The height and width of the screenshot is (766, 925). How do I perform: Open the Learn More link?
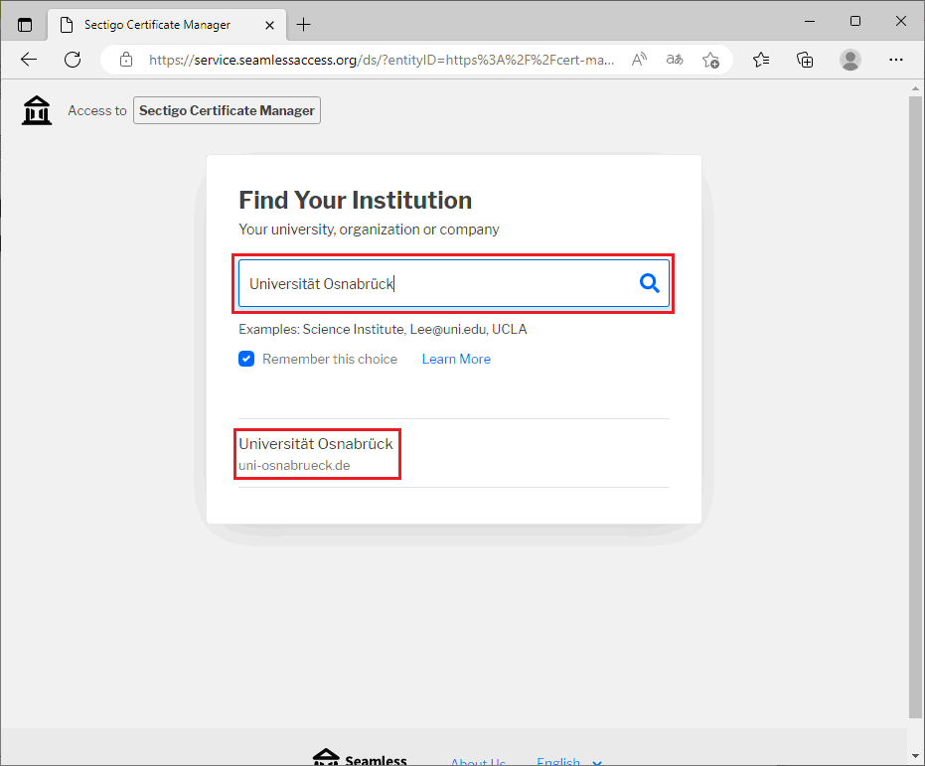pos(456,359)
